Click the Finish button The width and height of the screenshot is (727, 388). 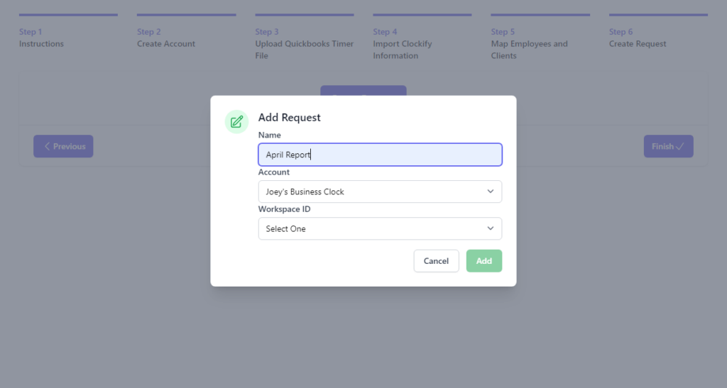coord(668,146)
